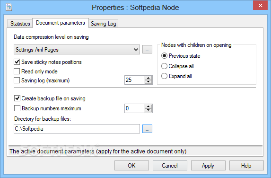Switch to the Saving Log tab
271x178 pixels.
pyautogui.click(x=104, y=24)
